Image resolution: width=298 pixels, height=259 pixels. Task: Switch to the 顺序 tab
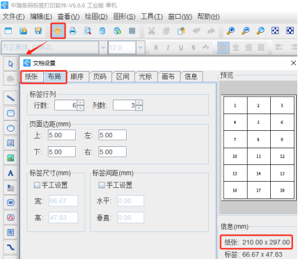coord(77,77)
